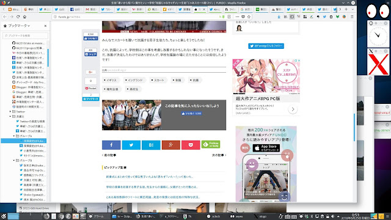Toggle the sidebar icon in toolbar
The height and width of the screenshot is (220, 391).
(292, 16)
